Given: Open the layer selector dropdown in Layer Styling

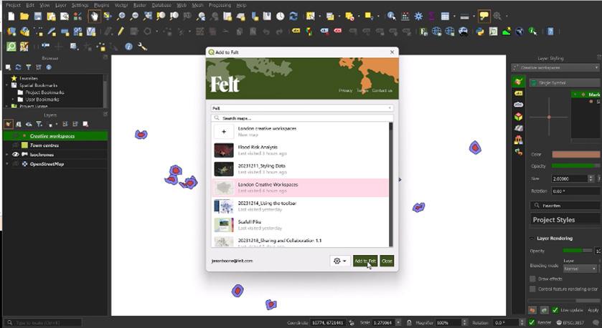Looking at the screenshot, I should coord(555,67).
